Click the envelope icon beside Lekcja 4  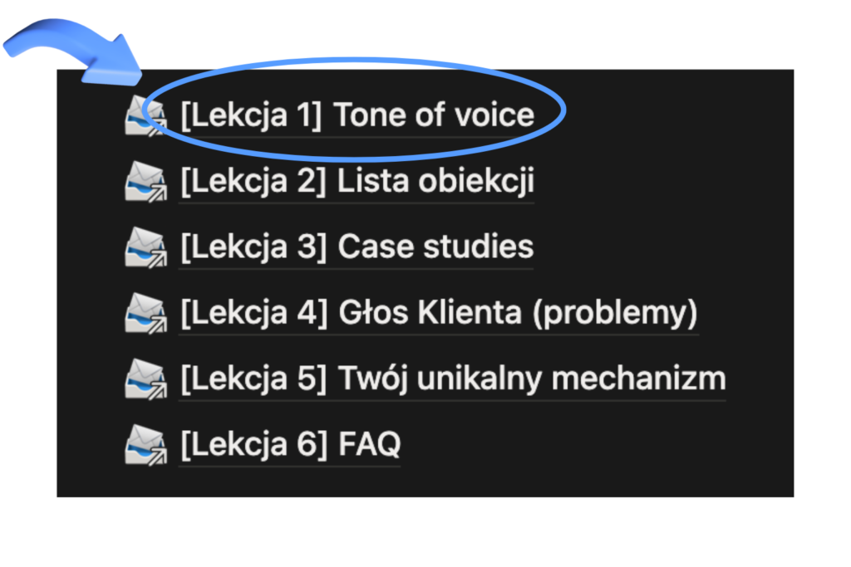[x=145, y=315]
